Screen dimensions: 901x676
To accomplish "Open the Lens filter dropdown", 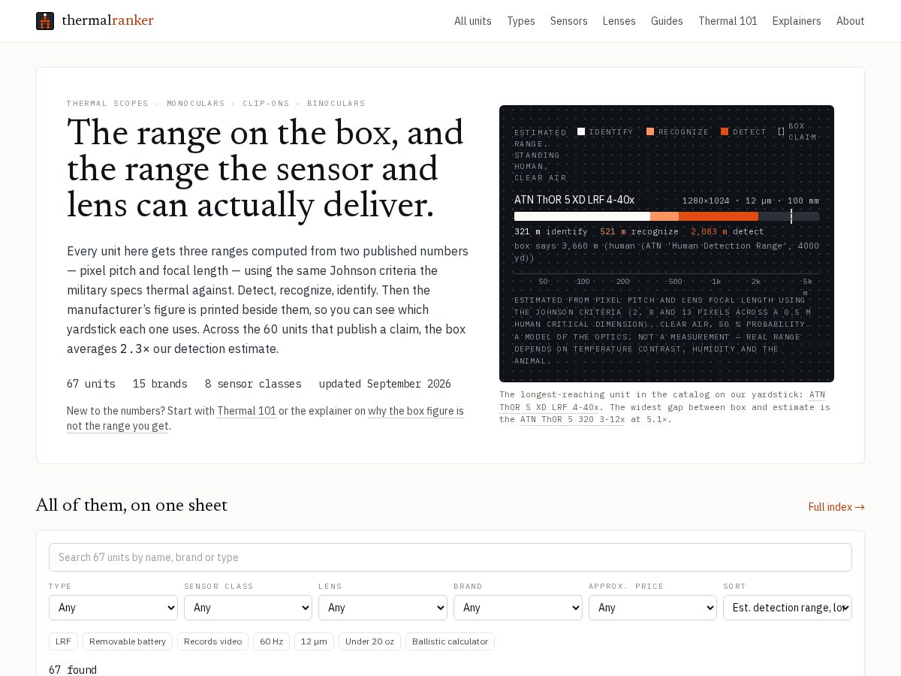I will tap(383, 608).
